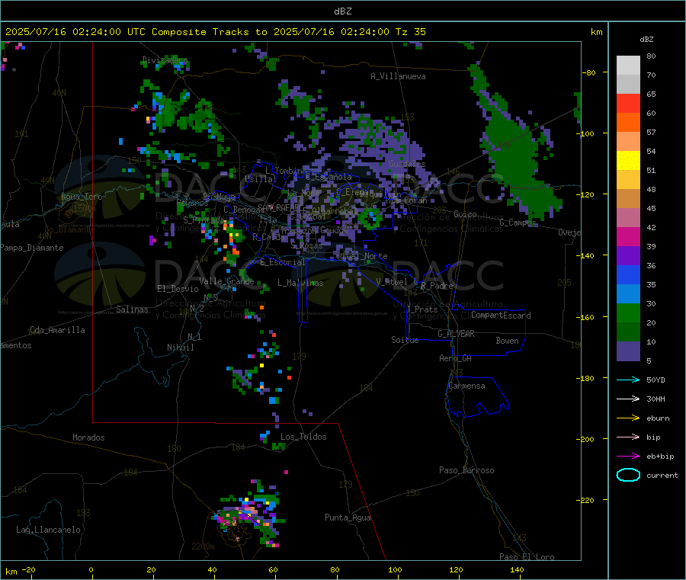
Task: Click the Bowen place label
Action: [507, 341]
